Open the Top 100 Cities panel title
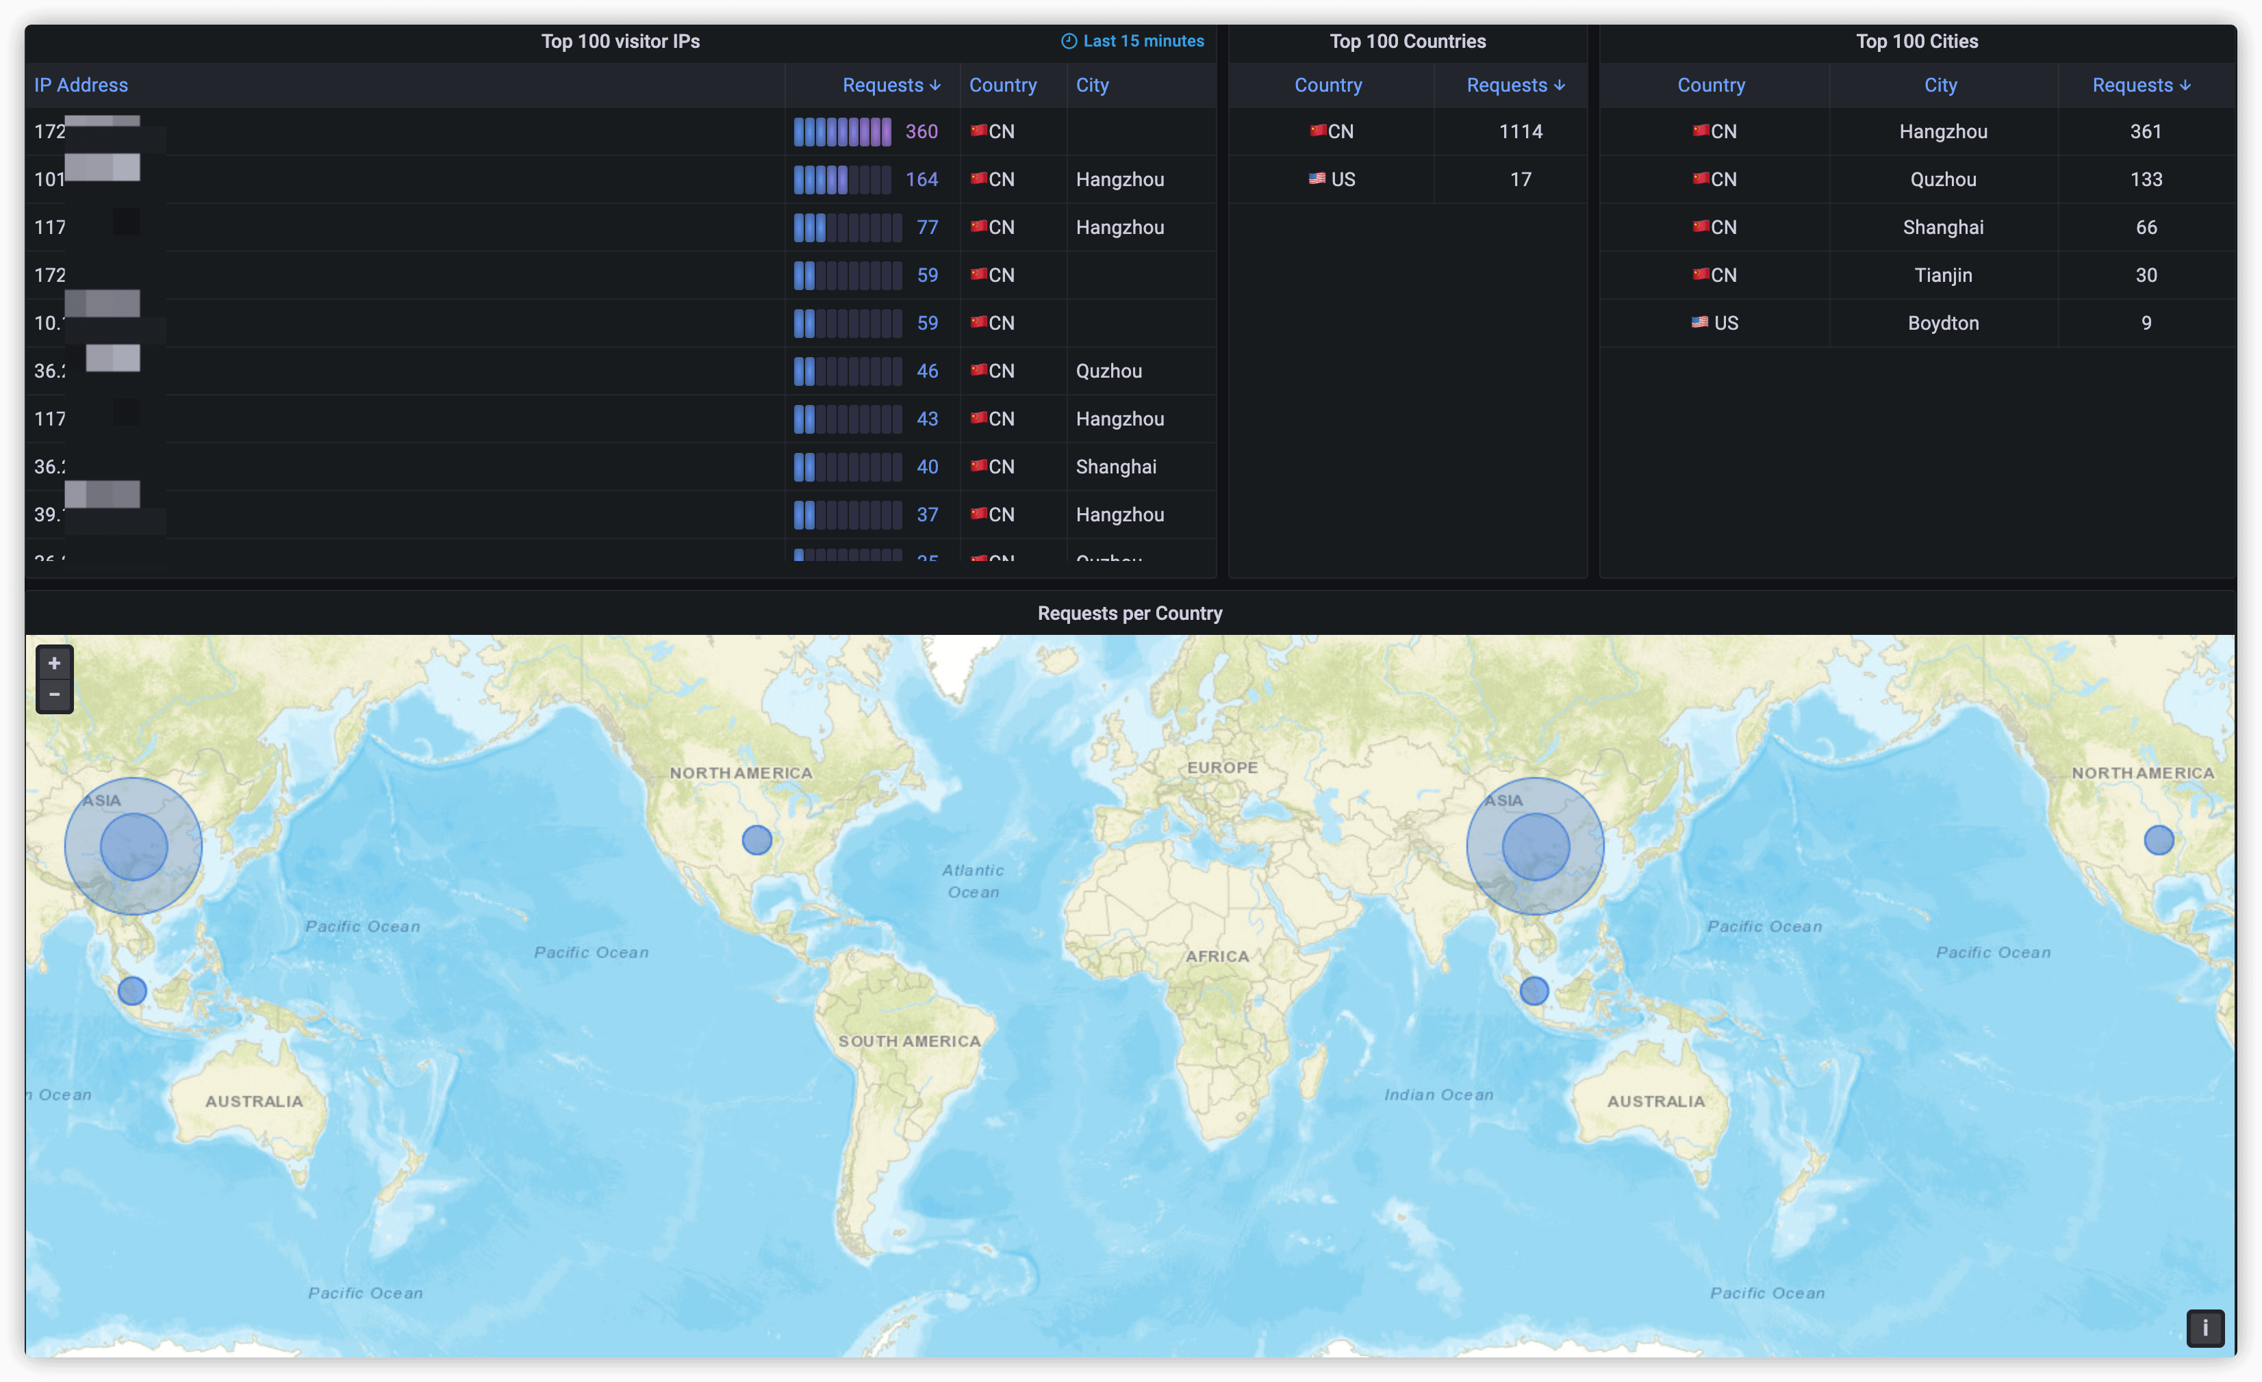This screenshot has height=1382, width=2262. [x=1916, y=41]
